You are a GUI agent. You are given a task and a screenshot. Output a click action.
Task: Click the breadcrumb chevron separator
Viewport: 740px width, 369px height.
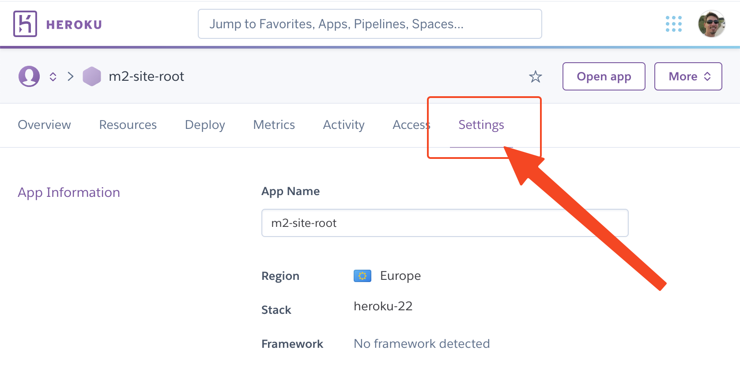71,76
